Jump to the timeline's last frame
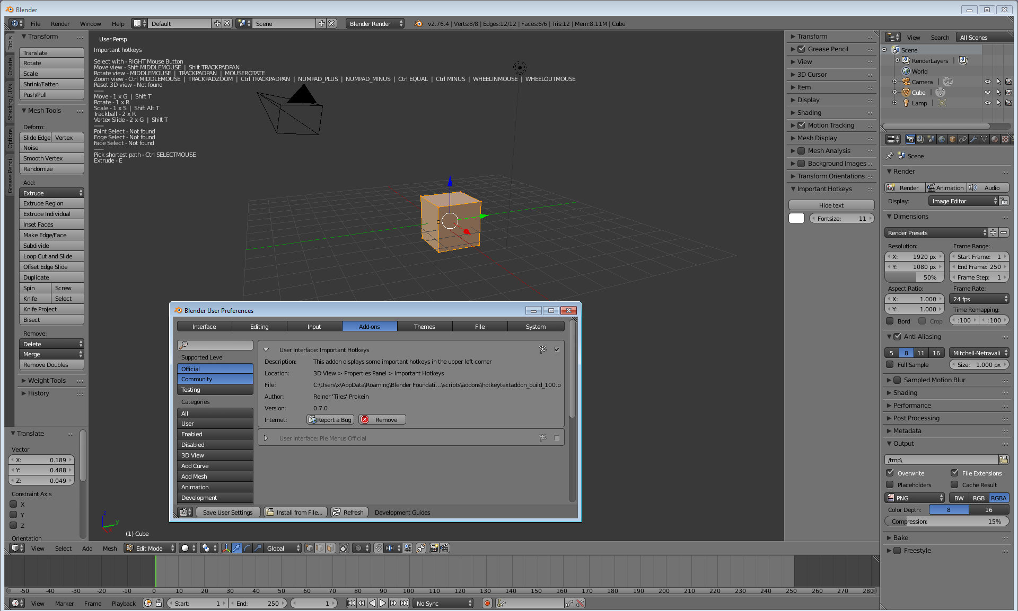1018x611 pixels. [x=405, y=603]
